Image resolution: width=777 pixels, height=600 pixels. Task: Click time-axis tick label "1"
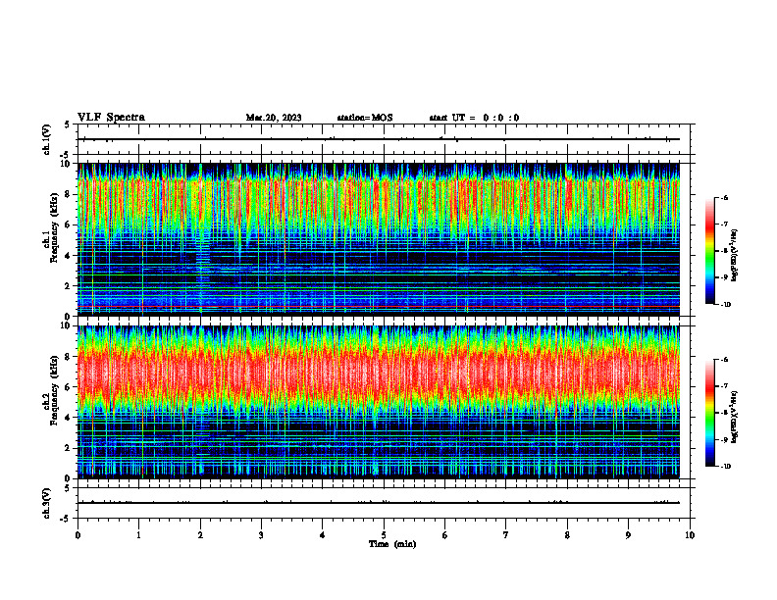138,535
